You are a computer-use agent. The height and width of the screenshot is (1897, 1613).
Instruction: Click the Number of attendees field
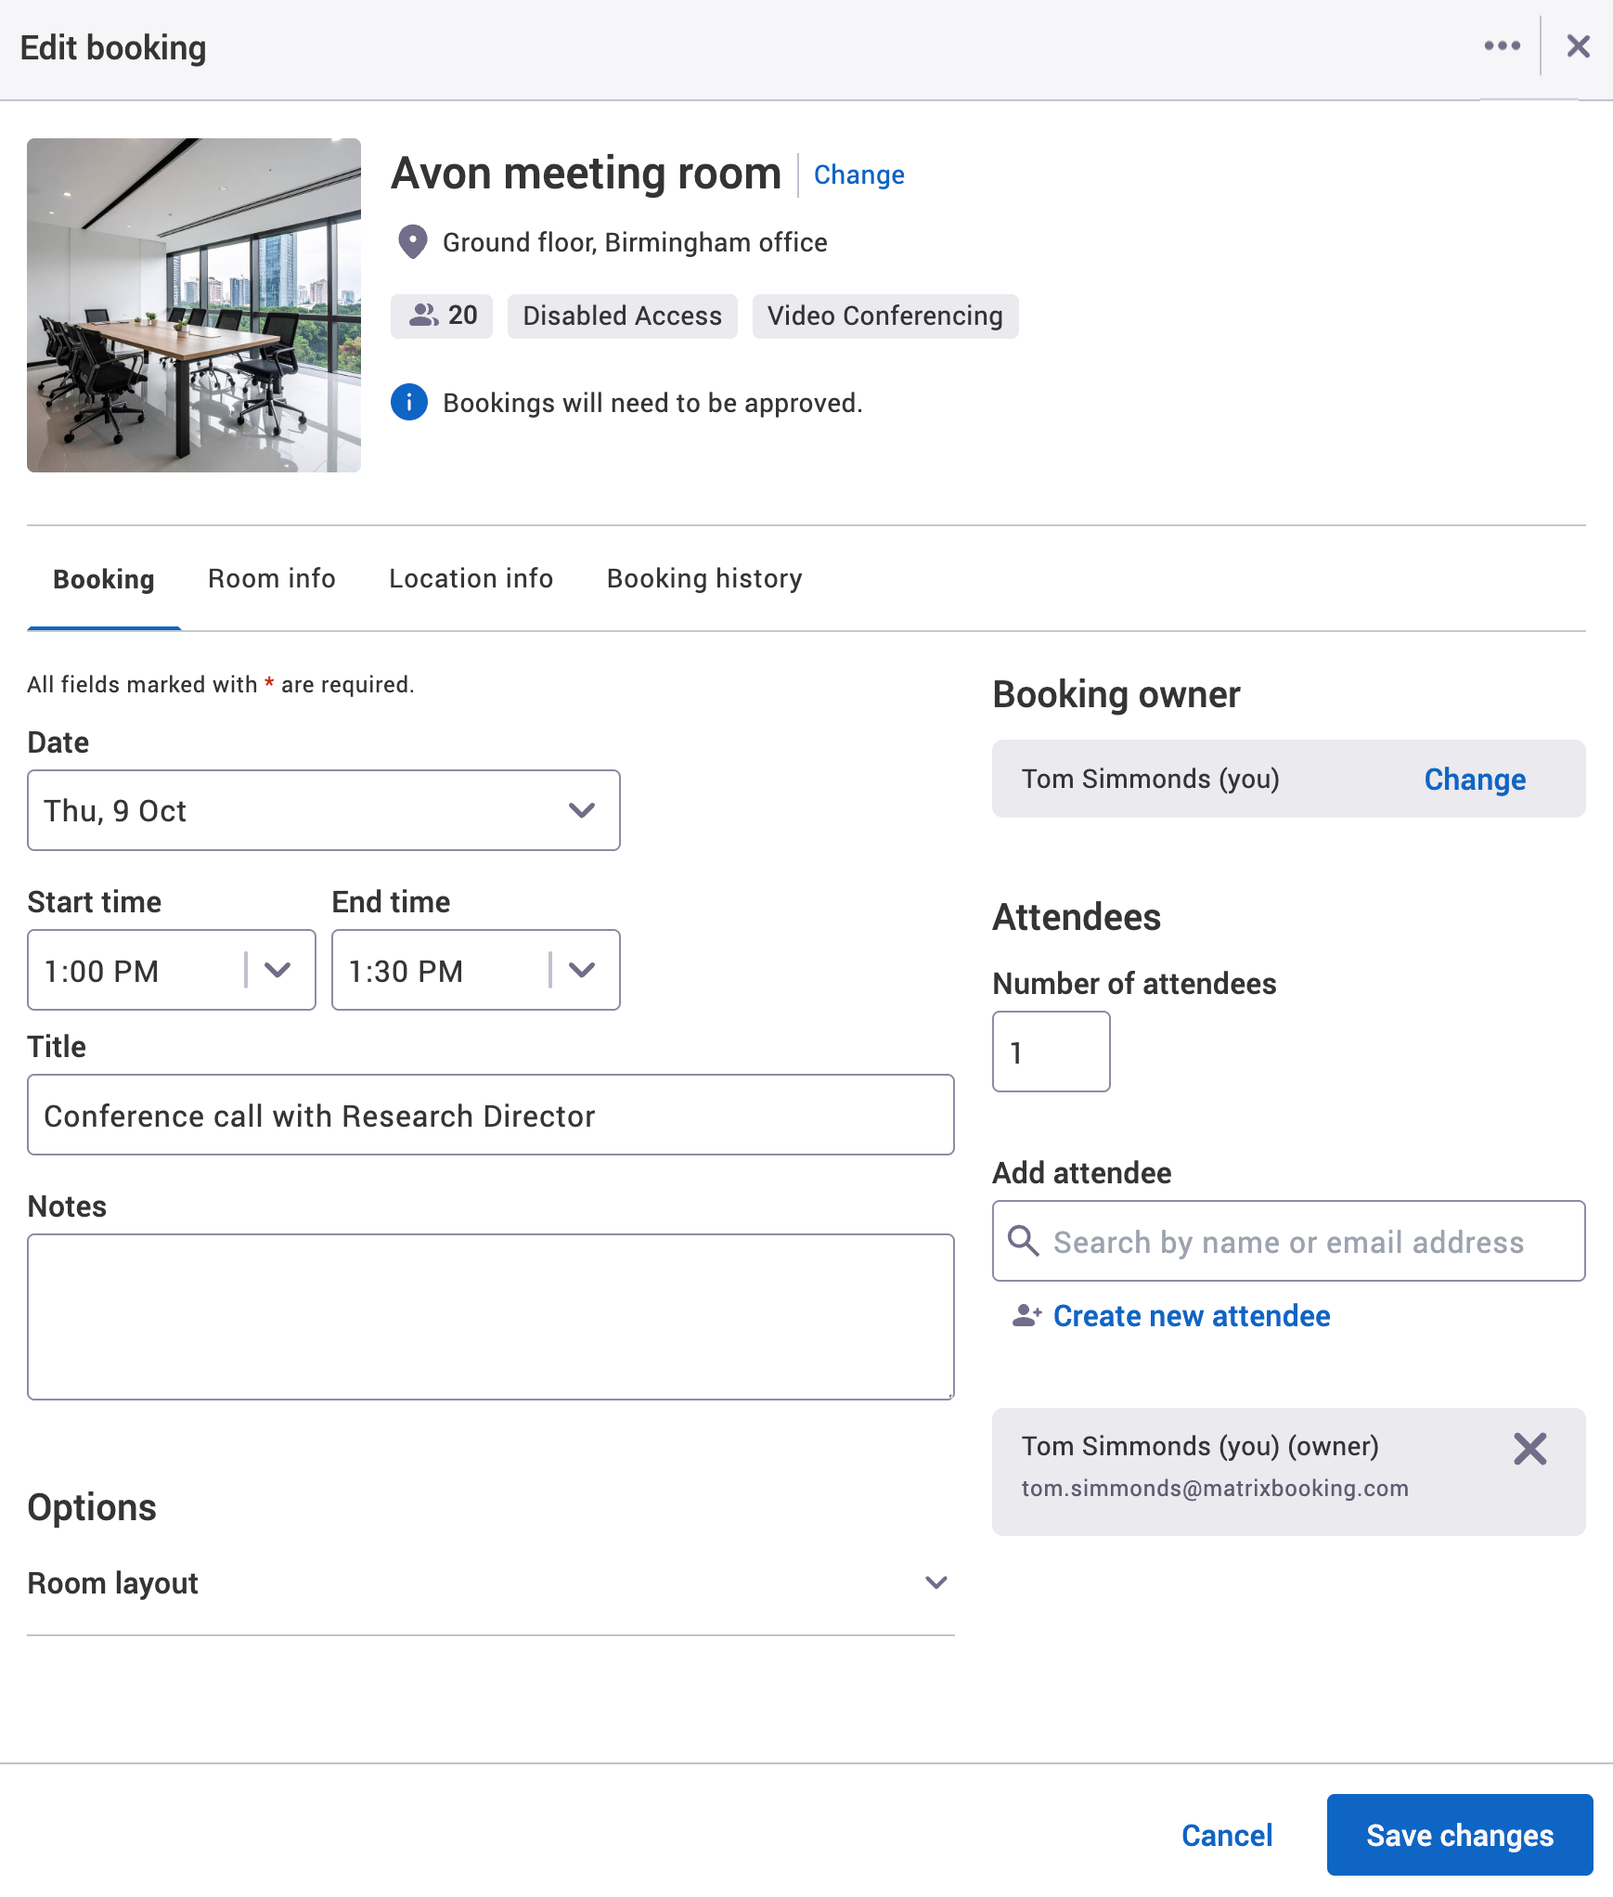1051,1052
